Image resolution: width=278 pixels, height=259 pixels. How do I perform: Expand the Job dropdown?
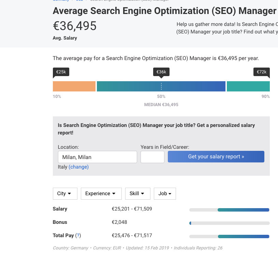[x=165, y=193]
